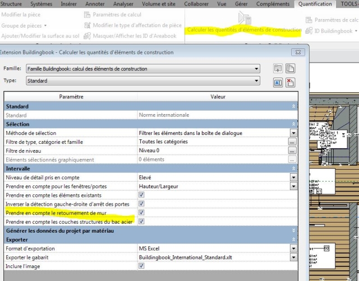Open the Volume et site ribbon tab

pos(158,4)
